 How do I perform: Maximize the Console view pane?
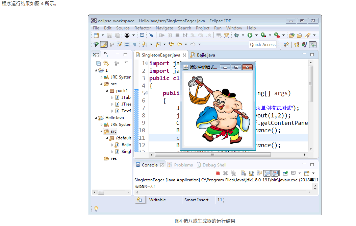coord(312,164)
